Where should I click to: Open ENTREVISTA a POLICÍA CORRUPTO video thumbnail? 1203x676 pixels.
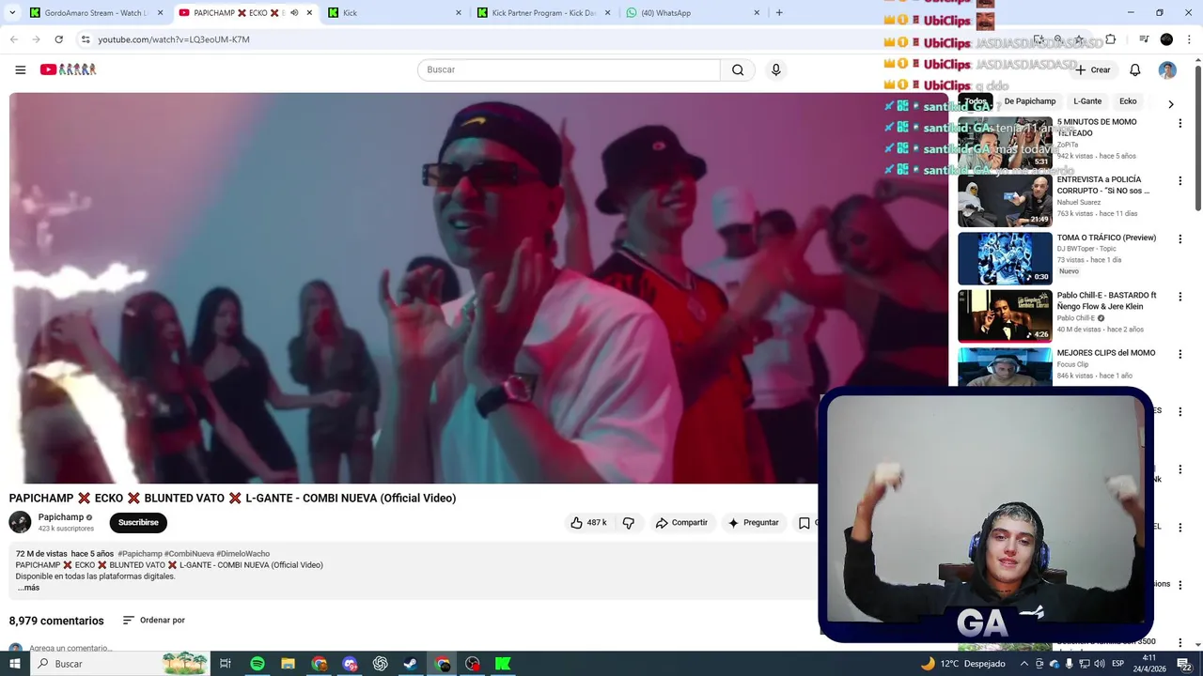click(1005, 201)
